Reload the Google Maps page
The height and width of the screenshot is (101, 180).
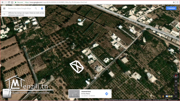point(9,2)
